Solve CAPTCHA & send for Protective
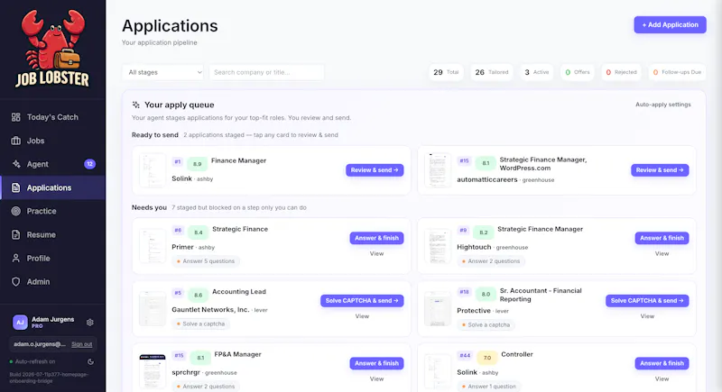The image size is (722, 392). pos(647,301)
